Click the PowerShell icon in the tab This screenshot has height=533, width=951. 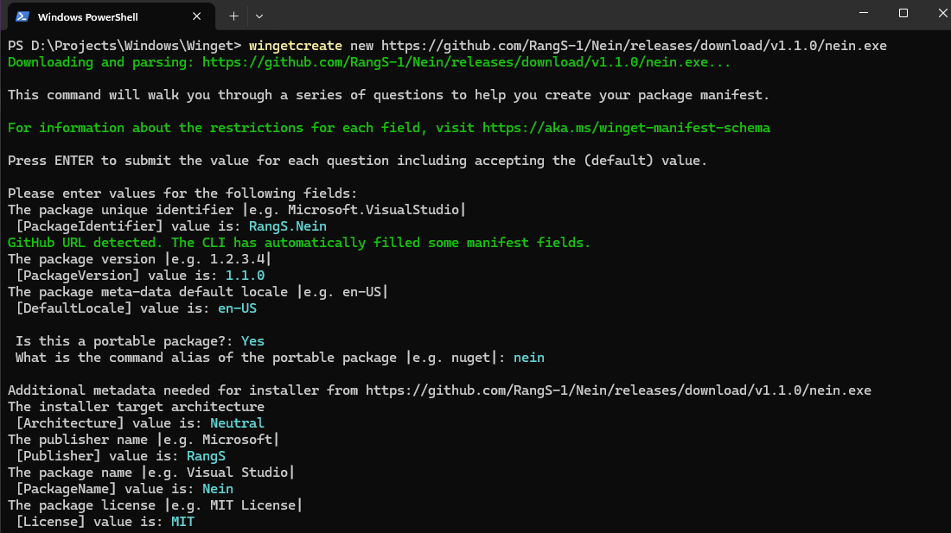(x=22, y=16)
